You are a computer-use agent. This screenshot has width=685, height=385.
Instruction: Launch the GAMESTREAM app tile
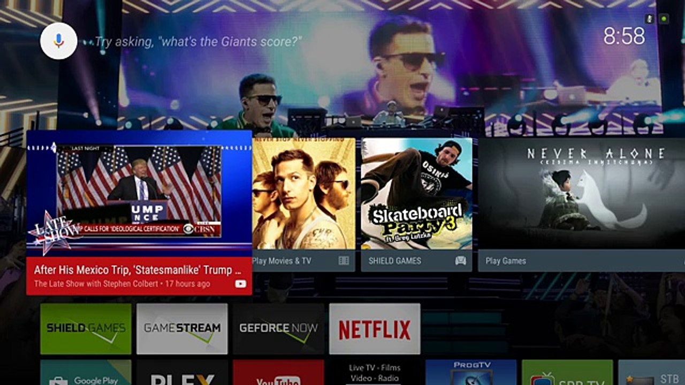pyautogui.click(x=182, y=329)
